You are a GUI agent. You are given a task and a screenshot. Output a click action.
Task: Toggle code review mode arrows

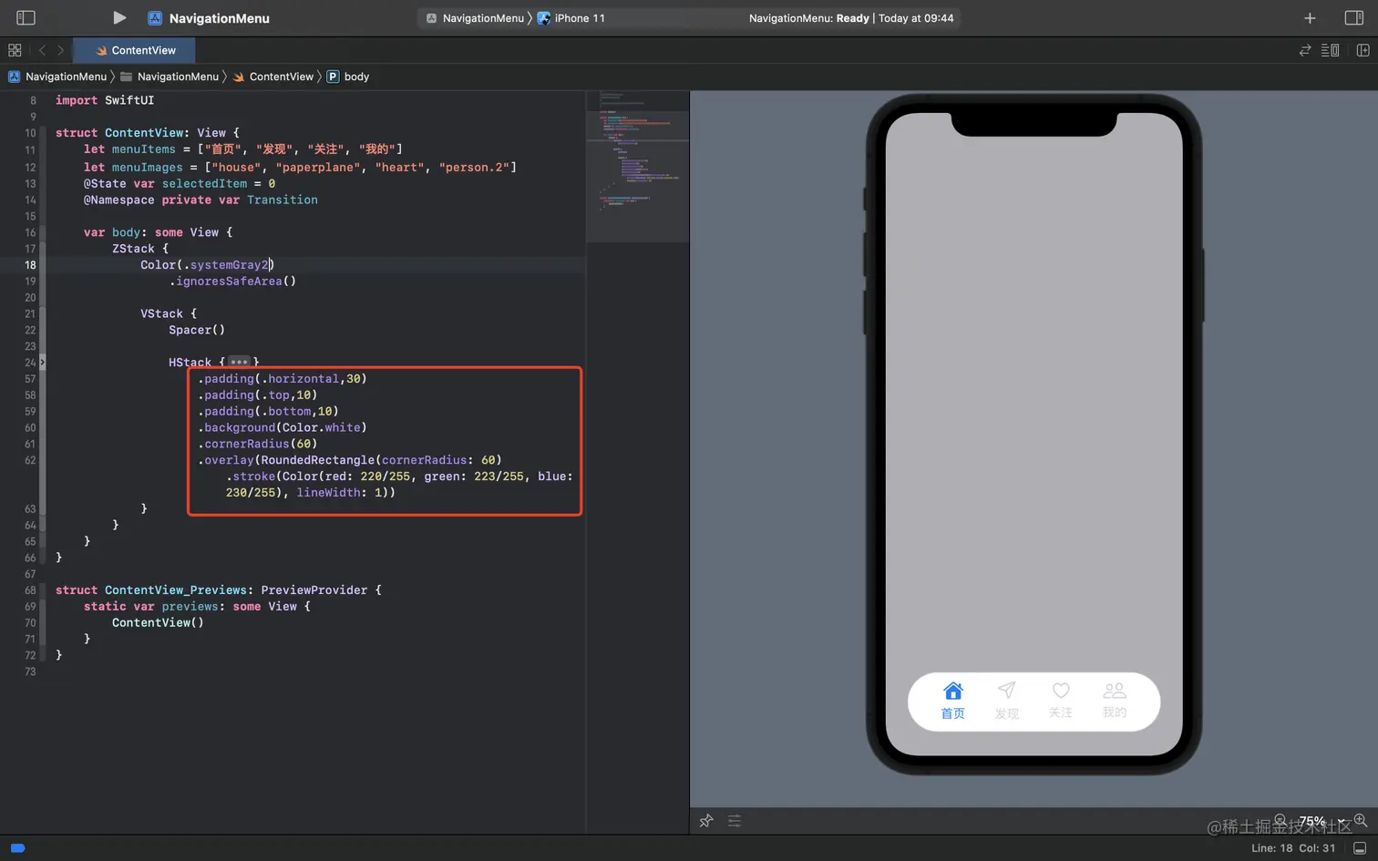1305,50
